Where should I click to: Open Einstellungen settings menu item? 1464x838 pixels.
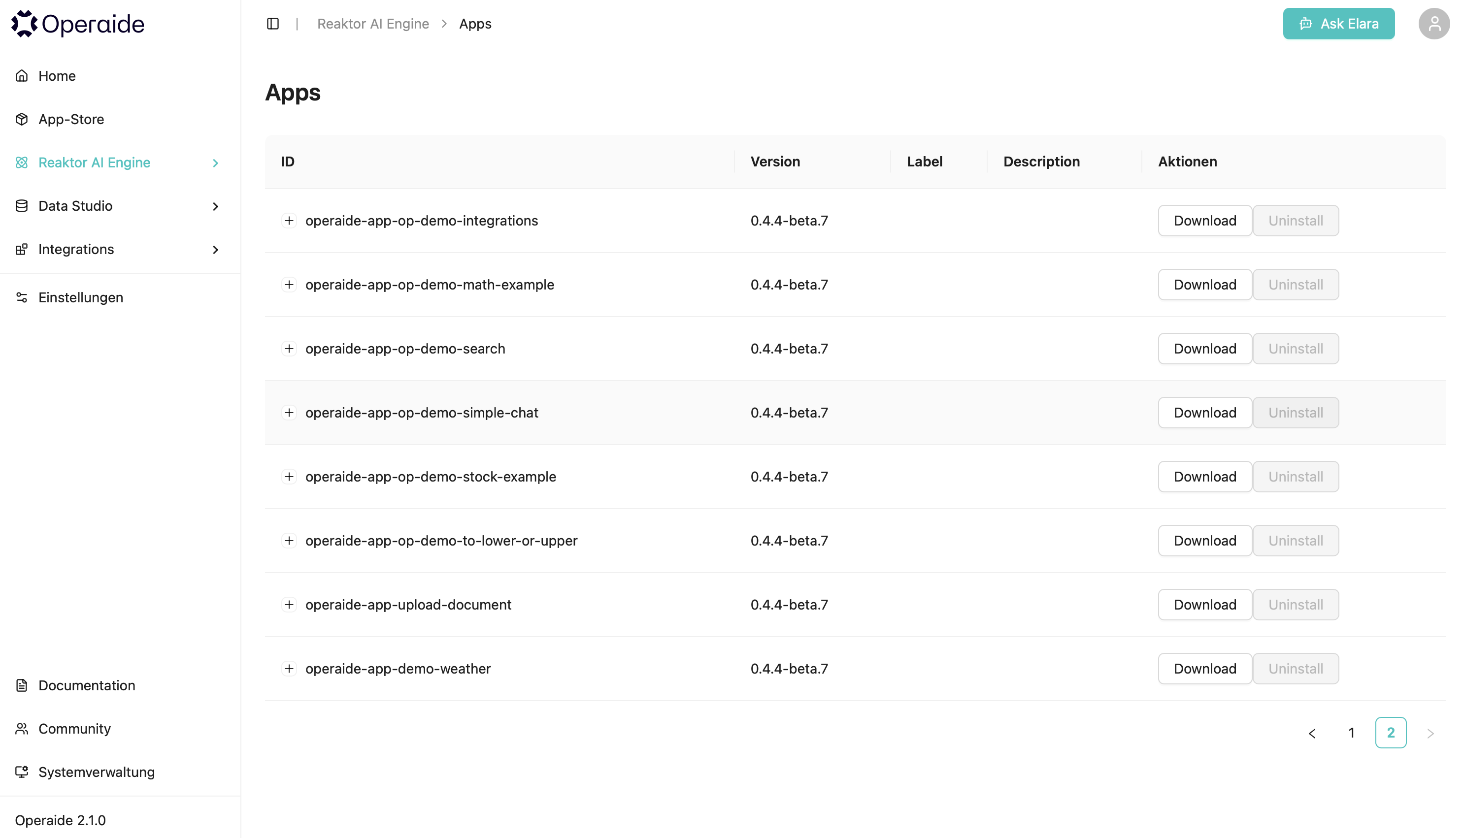tap(120, 297)
